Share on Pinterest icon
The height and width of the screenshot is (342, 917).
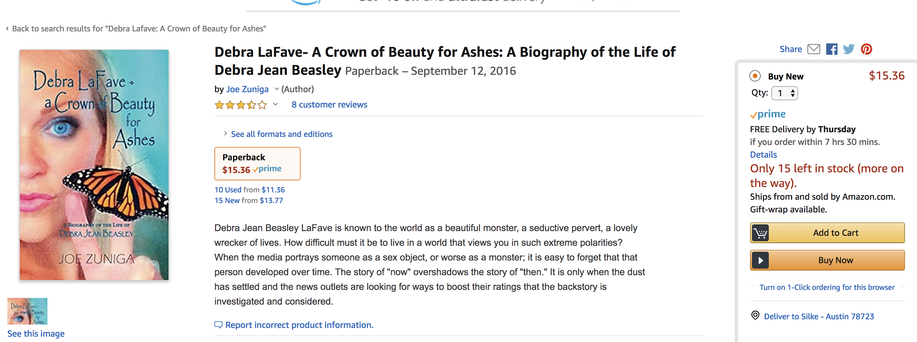867,49
